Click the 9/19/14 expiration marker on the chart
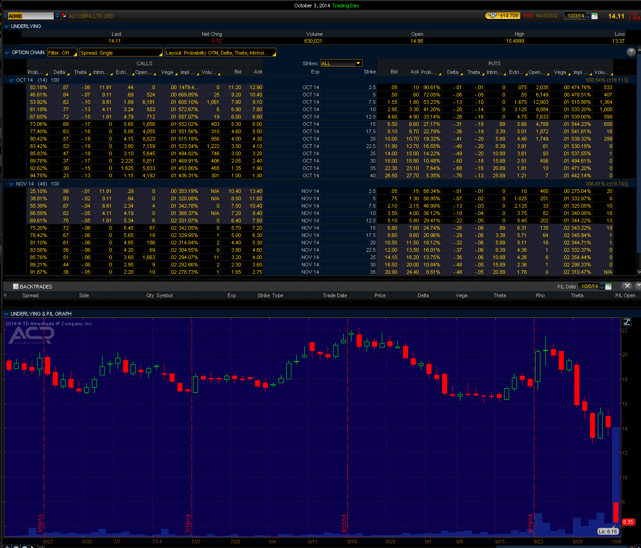The width and height of the screenshot is (641, 548). pyautogui.click(x=531, y=524)
